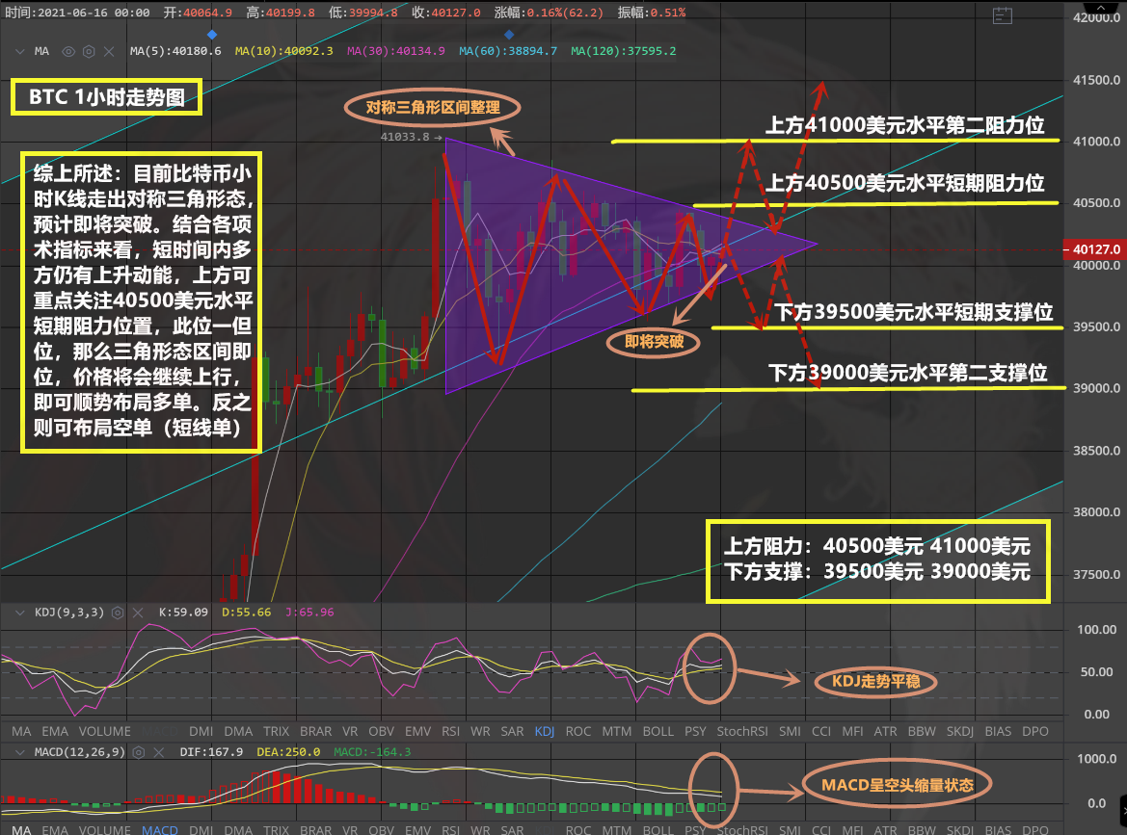
Task: Close the MACD indicator panel
Action: 160,752
